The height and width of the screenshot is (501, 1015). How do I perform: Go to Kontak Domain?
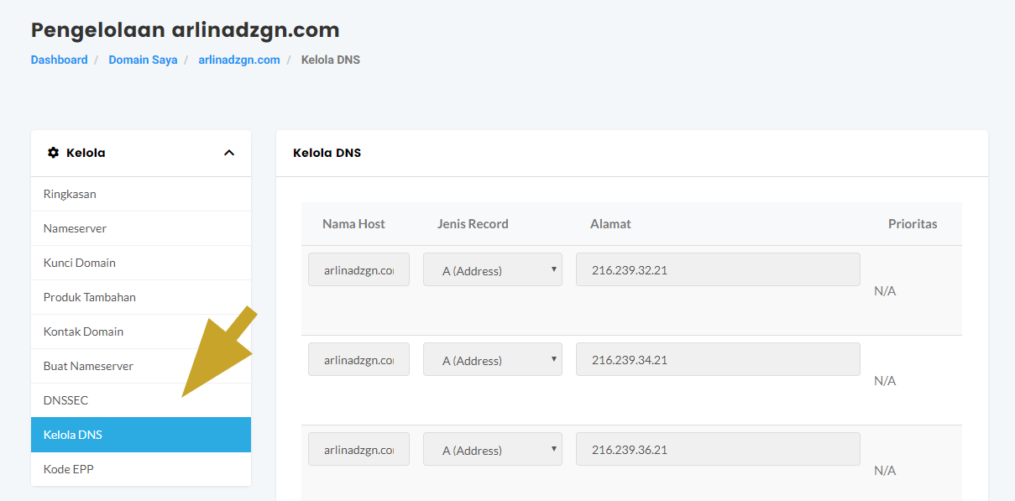coord(141,331)
